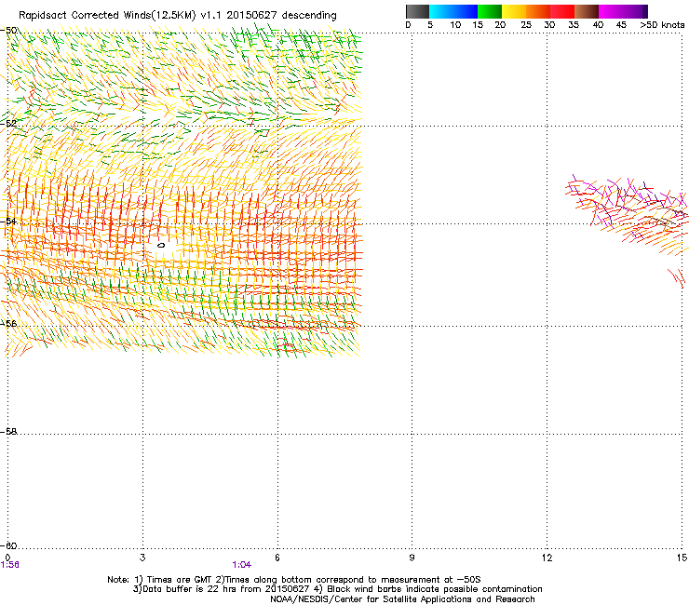Click the orange 25-30 knots color band
The image size is (689, 605).
538,11
